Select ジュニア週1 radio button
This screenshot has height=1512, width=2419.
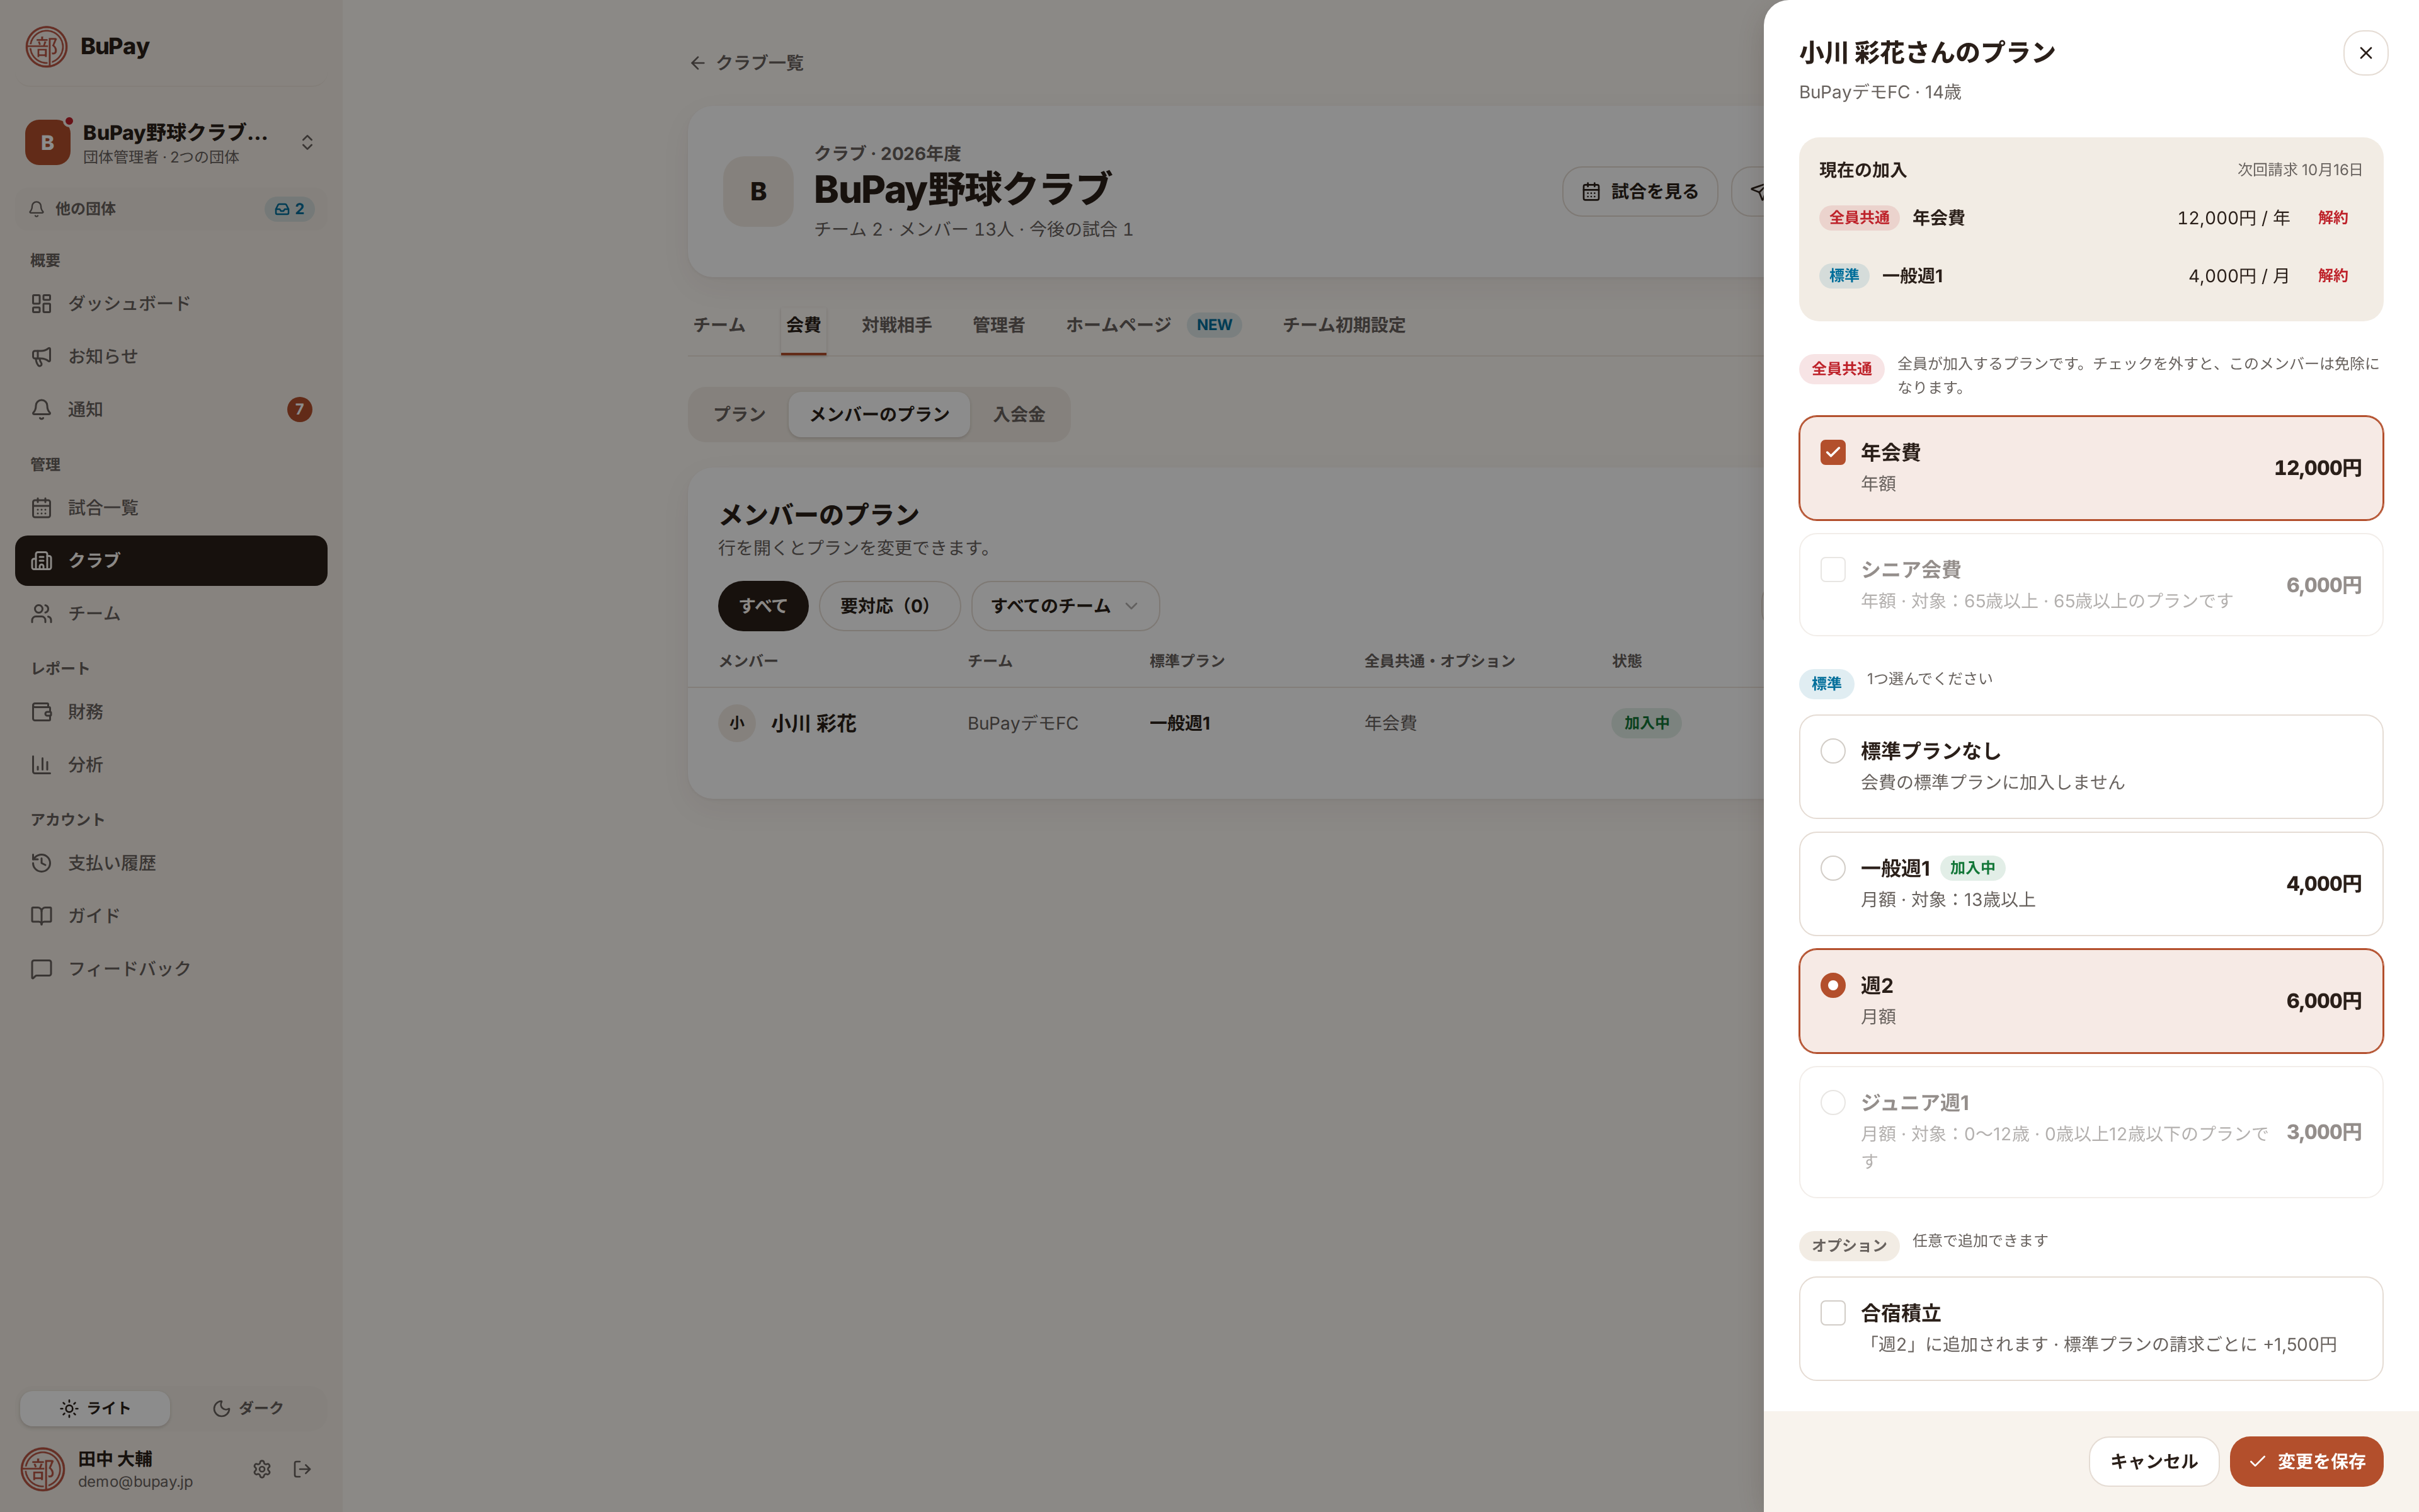[1833, 1102]
